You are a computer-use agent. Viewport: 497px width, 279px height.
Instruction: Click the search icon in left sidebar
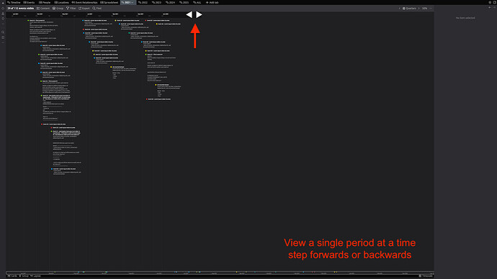(3, 32)
